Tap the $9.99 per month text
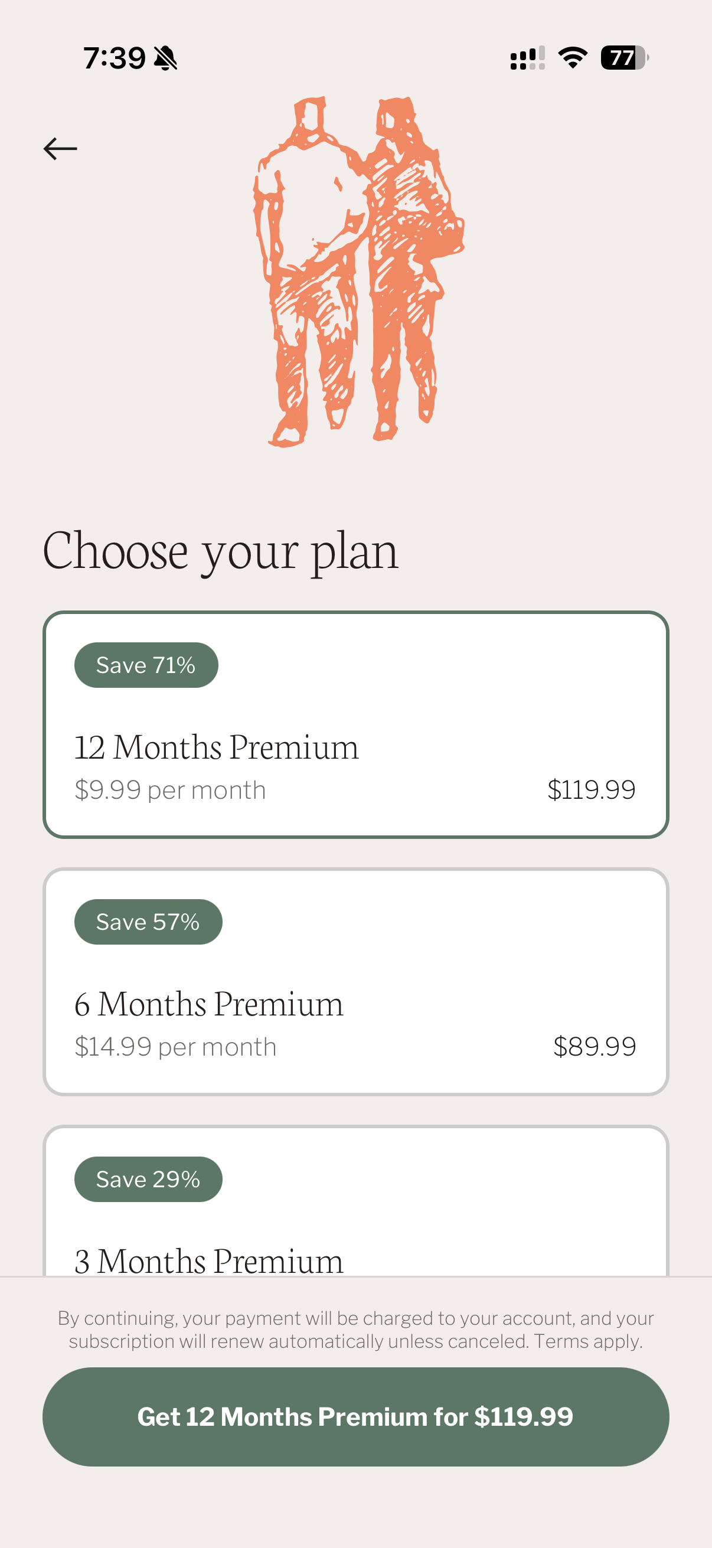This screenshot has height=1548, width=712. point(170,789)
